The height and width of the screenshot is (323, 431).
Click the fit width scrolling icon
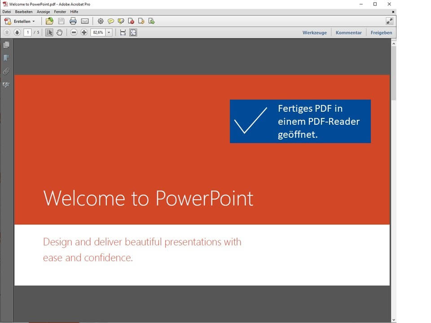(123, 32)
